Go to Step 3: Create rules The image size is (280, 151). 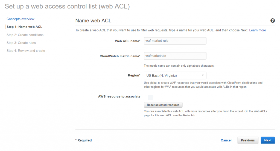coord(21,43)
